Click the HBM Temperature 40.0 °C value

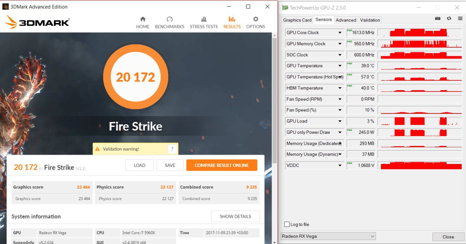[361, 88]
